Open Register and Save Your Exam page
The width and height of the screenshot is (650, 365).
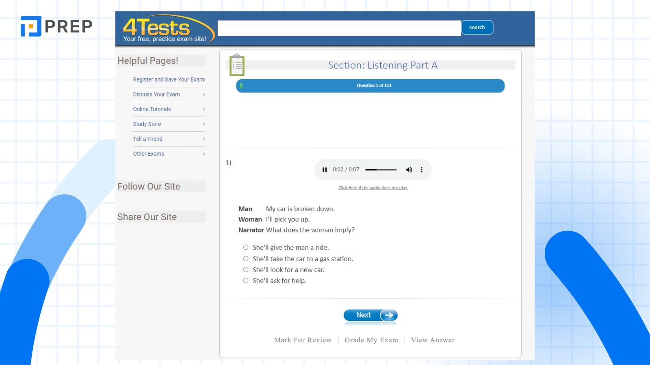tap(169, 79)
